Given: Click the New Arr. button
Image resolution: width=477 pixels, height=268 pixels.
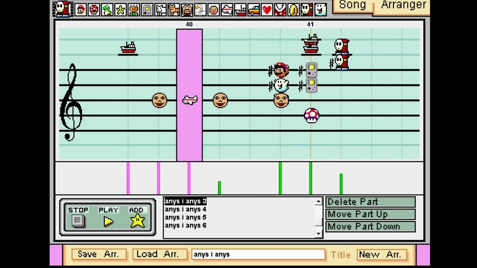Looking at the screenshot, I should pos(382,254).
